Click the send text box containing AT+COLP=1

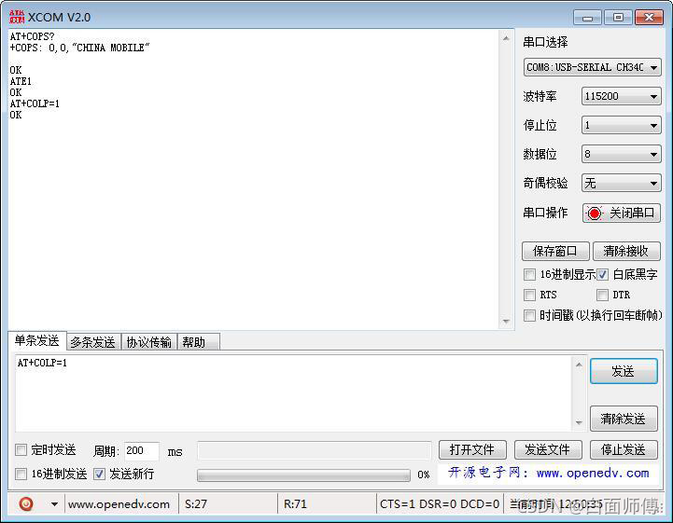tap(294, 393)
